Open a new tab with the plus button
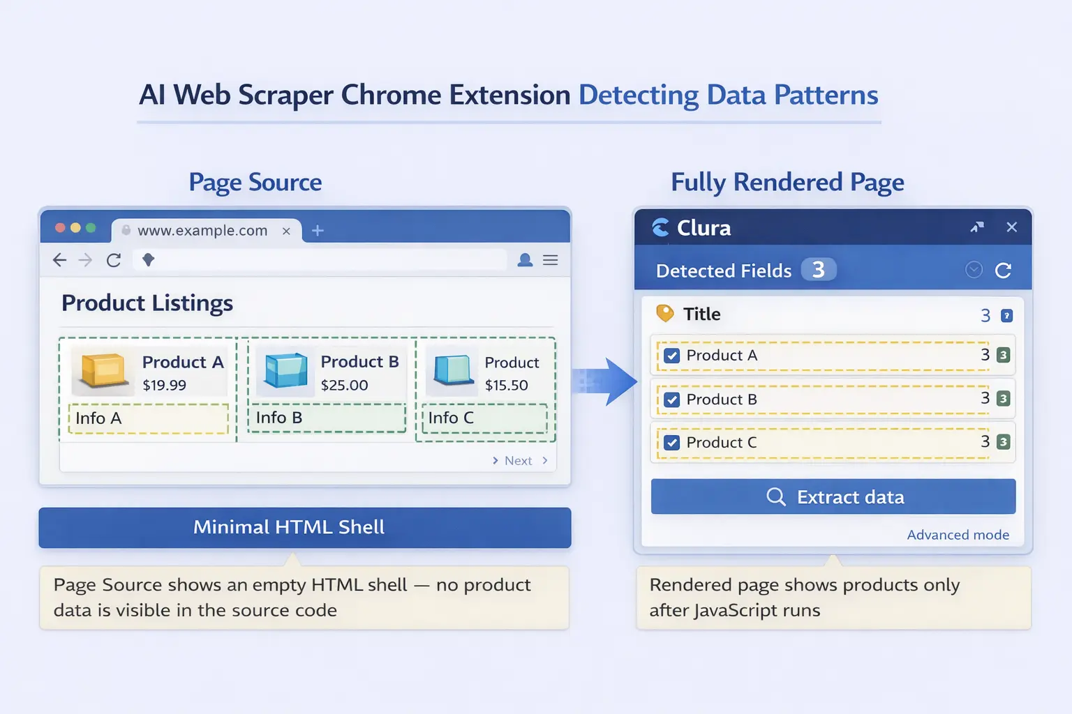This screenshot has width=1072, height=714. pyautogui.click(x=318, y=230)
